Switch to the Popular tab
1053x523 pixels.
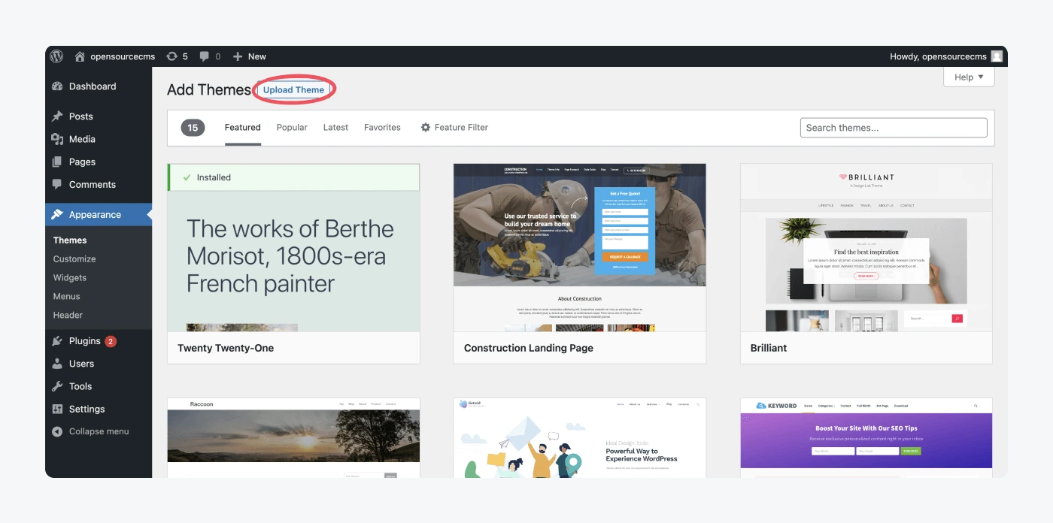(x=292, y=128)
